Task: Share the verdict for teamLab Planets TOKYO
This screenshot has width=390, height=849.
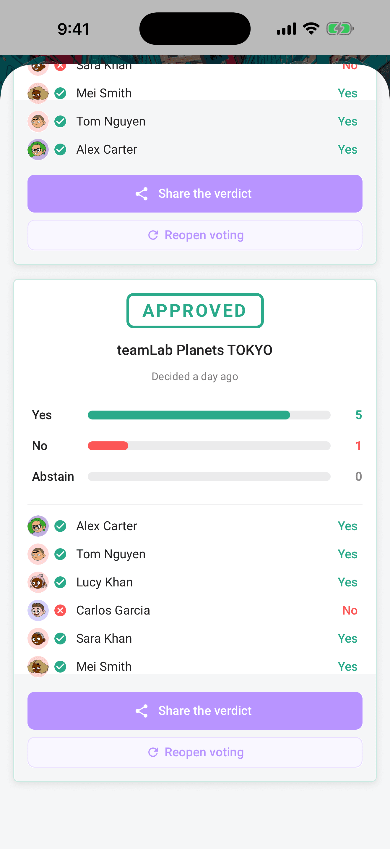Action: point(195,711)
